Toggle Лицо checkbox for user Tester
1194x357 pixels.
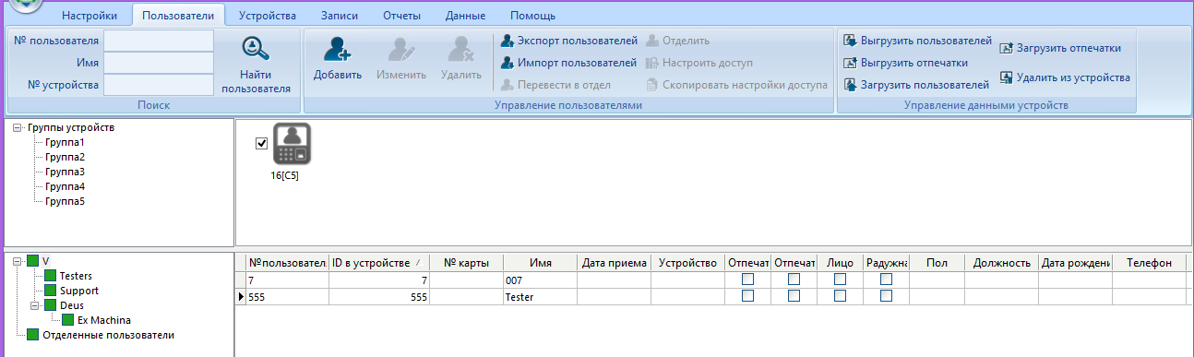(x=841, y=296)
